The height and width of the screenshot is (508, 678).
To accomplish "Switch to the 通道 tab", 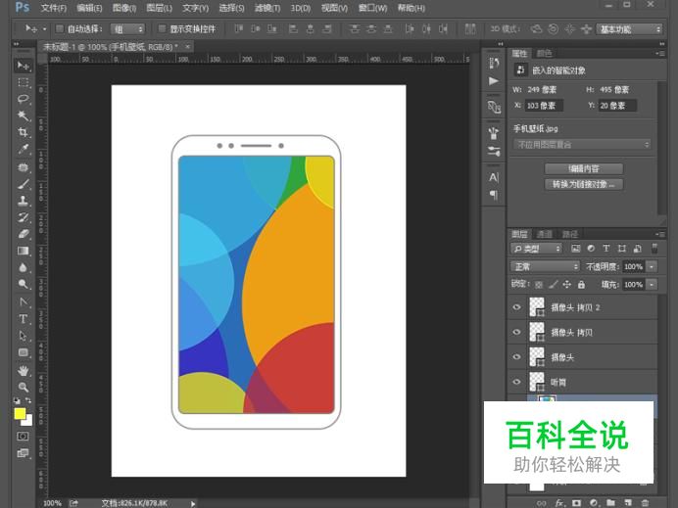I will [x=544, y=234].
